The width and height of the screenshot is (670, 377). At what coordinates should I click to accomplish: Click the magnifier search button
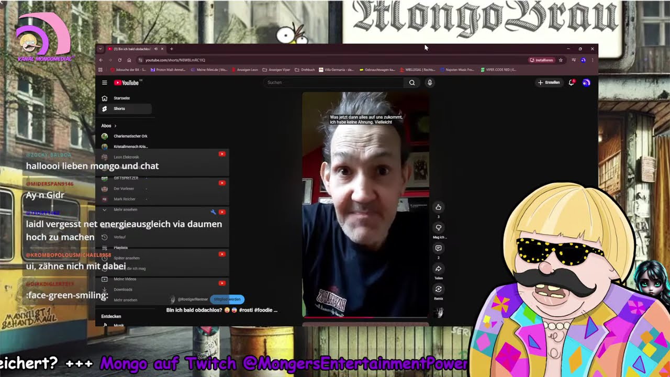coord(412,83)
